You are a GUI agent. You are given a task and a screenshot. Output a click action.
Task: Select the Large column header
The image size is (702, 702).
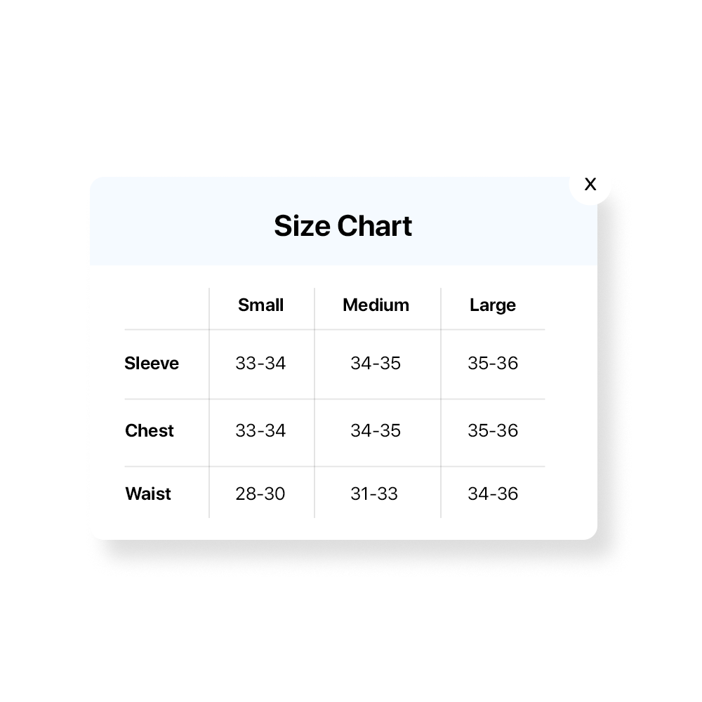click(492, 305)
